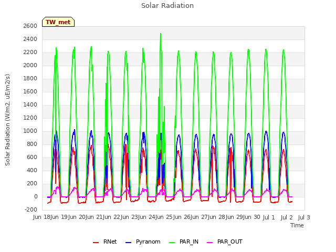
Task: Select the RNet legend entry
Action: 105,241
